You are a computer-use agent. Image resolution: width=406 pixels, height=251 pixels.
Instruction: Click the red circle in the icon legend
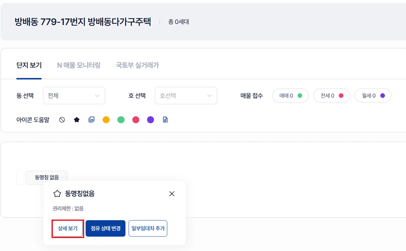136,120
